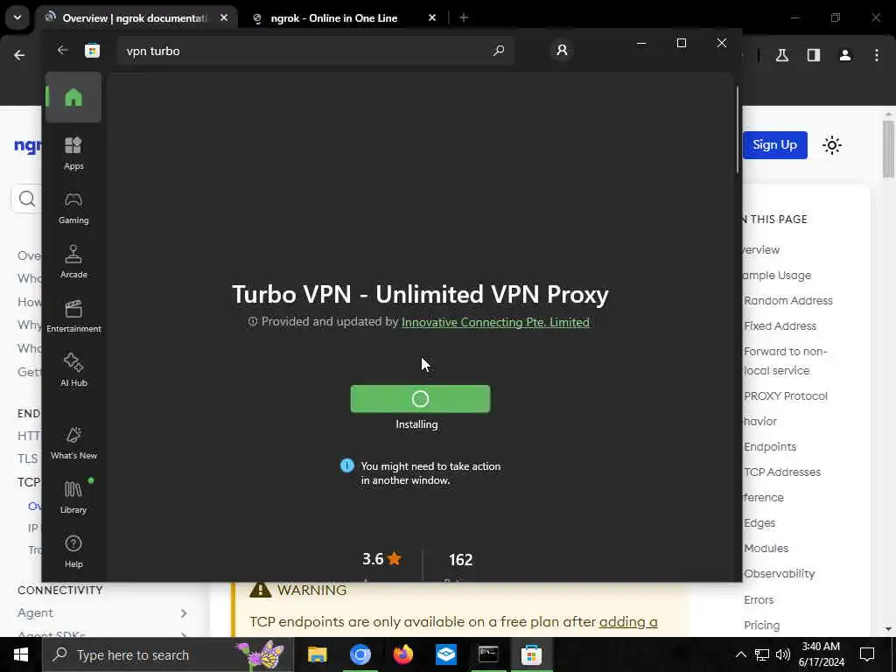The image size is (896, 672).
Task: Close ngrok Online in One Line tab
Action: pyautogui.click(x=432, y=17)
